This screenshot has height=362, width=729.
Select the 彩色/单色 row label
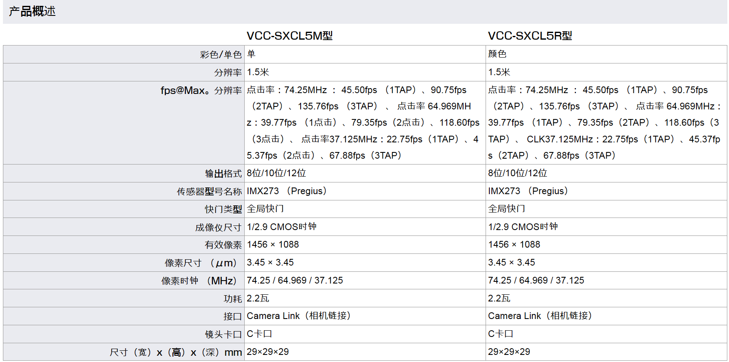221,55
